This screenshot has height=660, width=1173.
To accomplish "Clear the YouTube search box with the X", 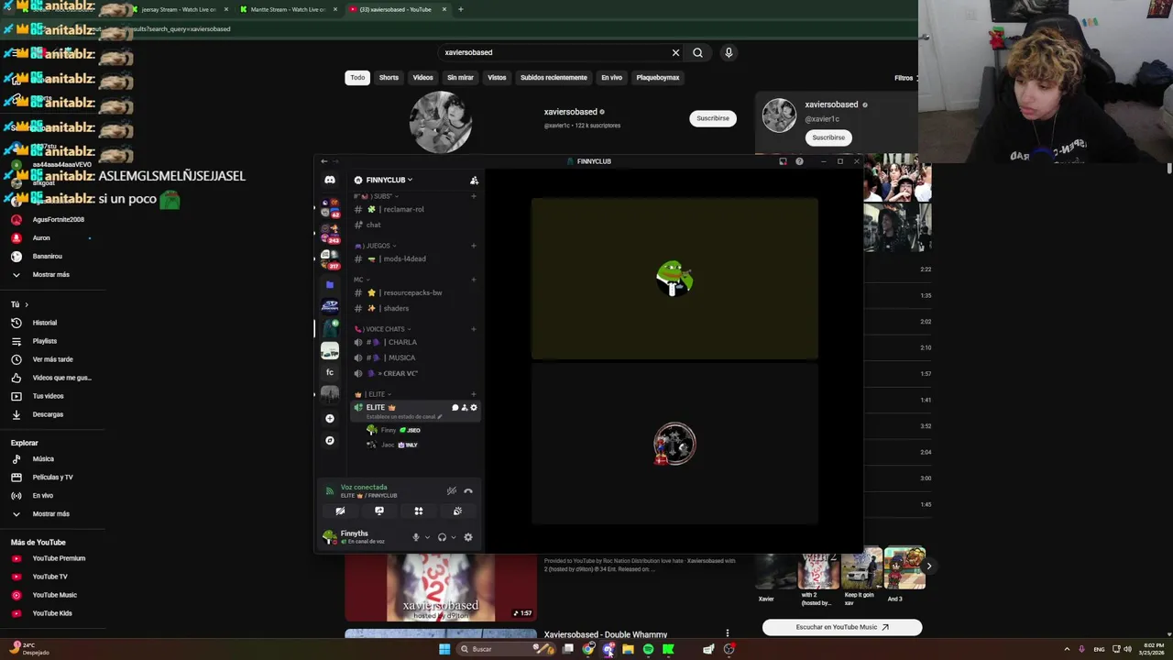I will (676, 52).
